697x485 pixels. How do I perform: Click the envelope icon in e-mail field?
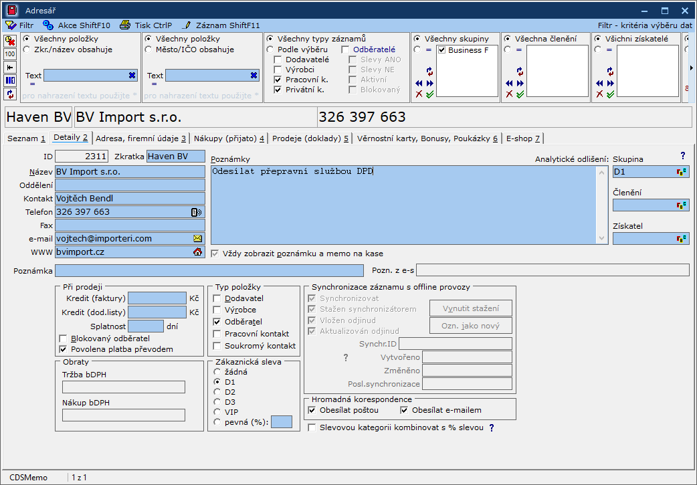(198, 239)
